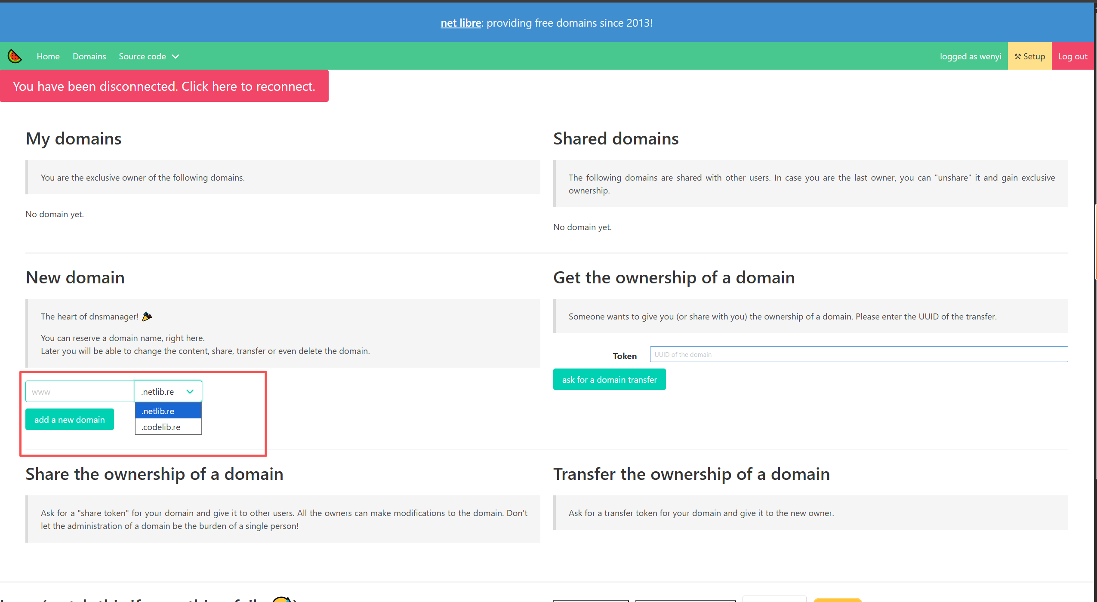Focus the www domain name field
The image size is (1097, 602).
pyautogui.click(x=80, y=391)
